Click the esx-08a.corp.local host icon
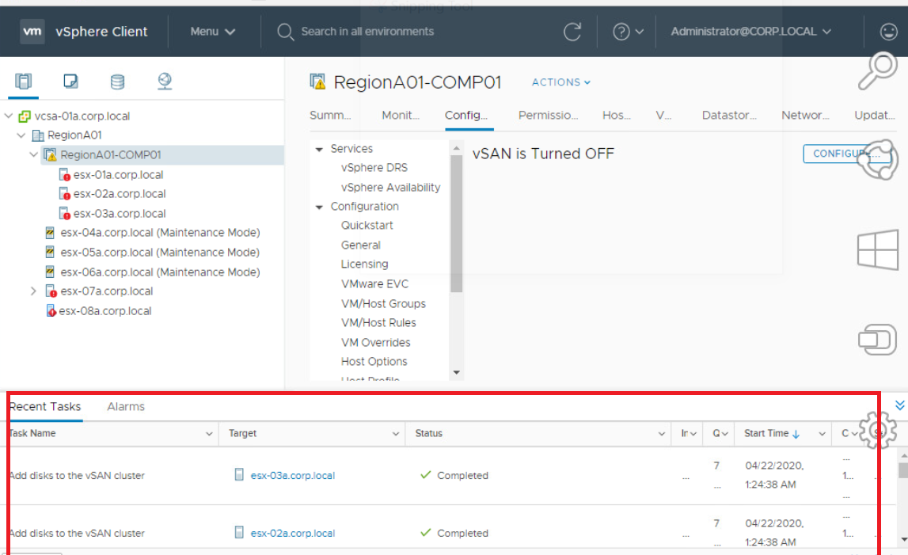This screenshot has width=908, height=555. (51, 311)
